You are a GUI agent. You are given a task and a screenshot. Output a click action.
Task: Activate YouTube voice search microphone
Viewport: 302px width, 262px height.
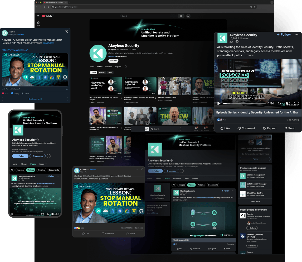click(188, 16)
